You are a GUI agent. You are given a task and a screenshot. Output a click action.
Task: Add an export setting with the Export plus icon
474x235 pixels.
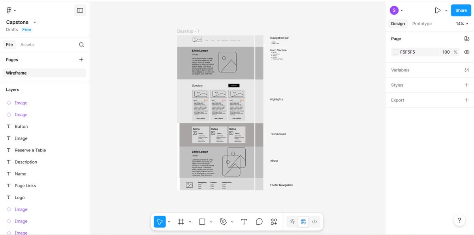[466, 100]
